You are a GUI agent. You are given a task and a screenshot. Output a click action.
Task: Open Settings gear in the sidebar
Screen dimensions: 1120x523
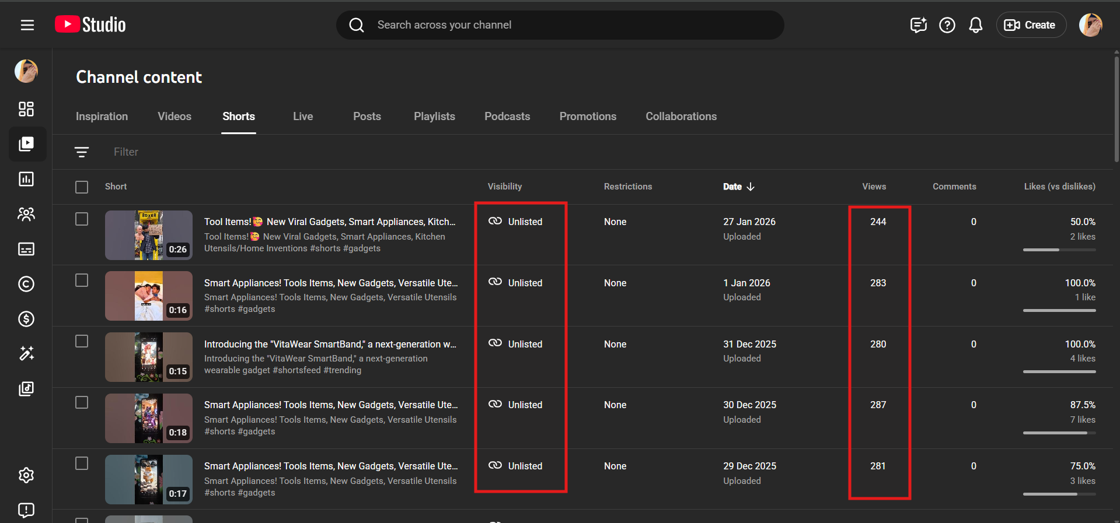point(26,475)
